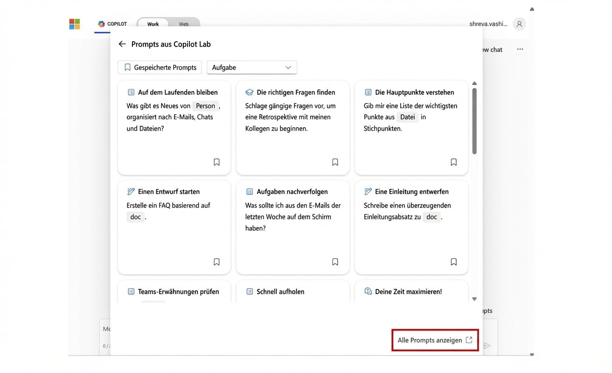Switch to the Web tab
This screenshot has width=612, height=373.
(184, 24)
